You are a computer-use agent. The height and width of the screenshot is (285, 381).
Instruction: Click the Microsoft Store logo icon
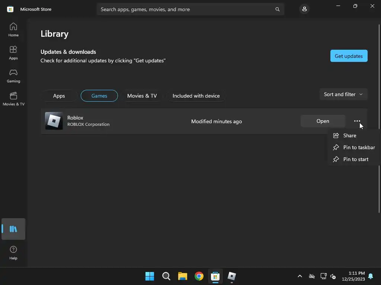click(x=10, y=9)
